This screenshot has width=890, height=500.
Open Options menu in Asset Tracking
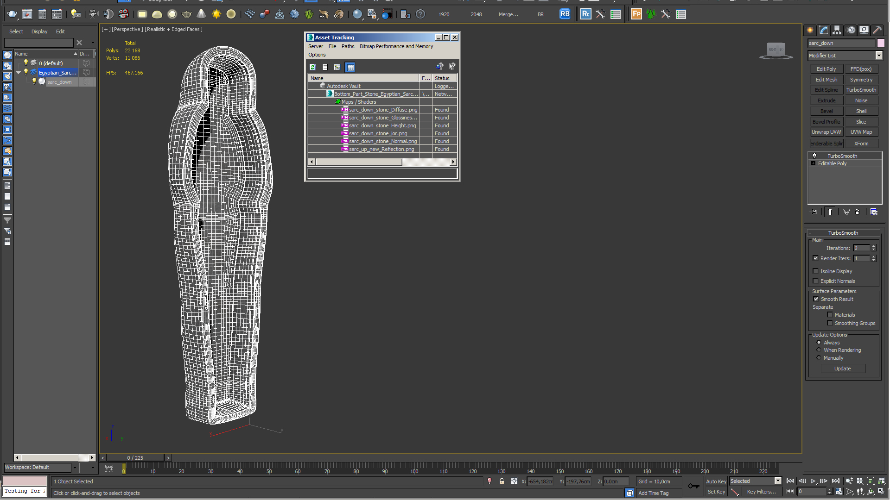coord(317,55)
